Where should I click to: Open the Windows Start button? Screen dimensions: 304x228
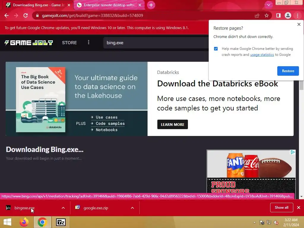click(x=7, y=222)
